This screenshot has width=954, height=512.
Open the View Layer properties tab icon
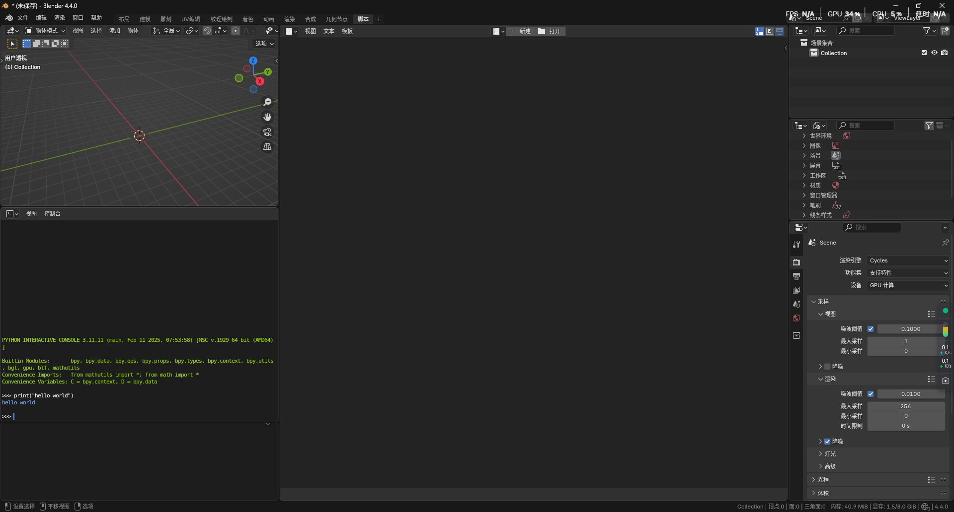pos(796,290)
